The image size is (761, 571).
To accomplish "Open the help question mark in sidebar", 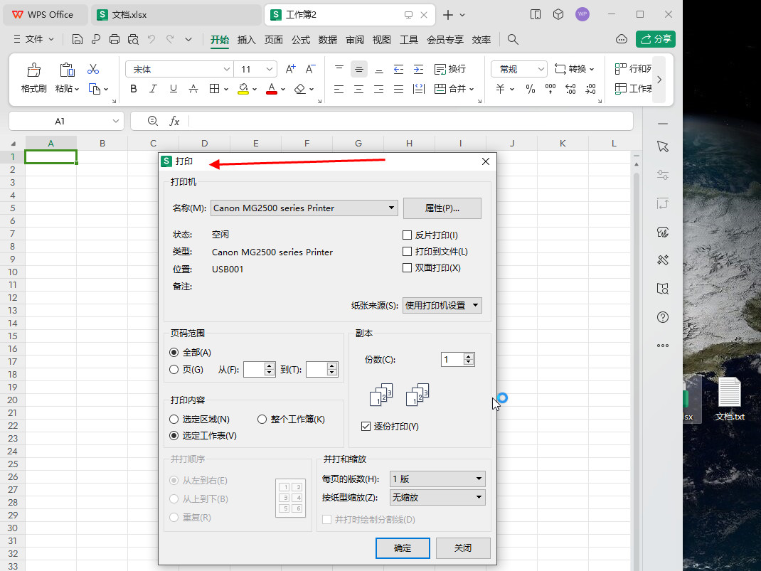I will [662, 317].
